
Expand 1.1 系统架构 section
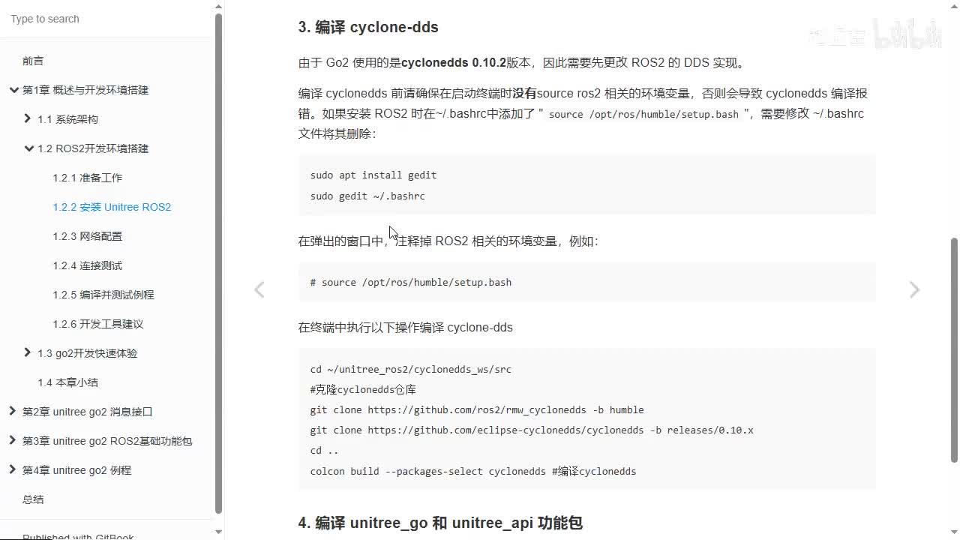pyautogui.click(x=28, y=118)
